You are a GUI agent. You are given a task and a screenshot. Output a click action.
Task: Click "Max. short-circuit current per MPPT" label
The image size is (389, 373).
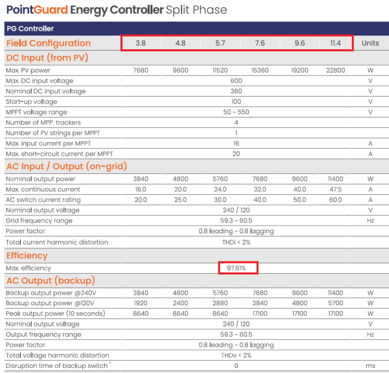click(60, 154)
